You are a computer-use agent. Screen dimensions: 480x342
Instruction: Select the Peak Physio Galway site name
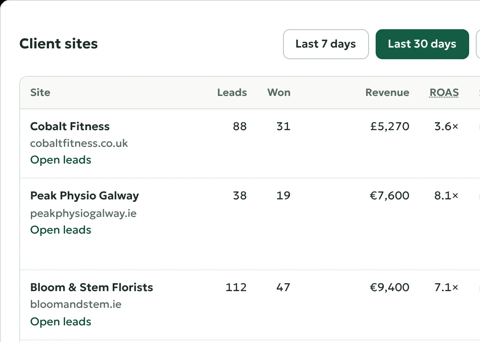84,196
